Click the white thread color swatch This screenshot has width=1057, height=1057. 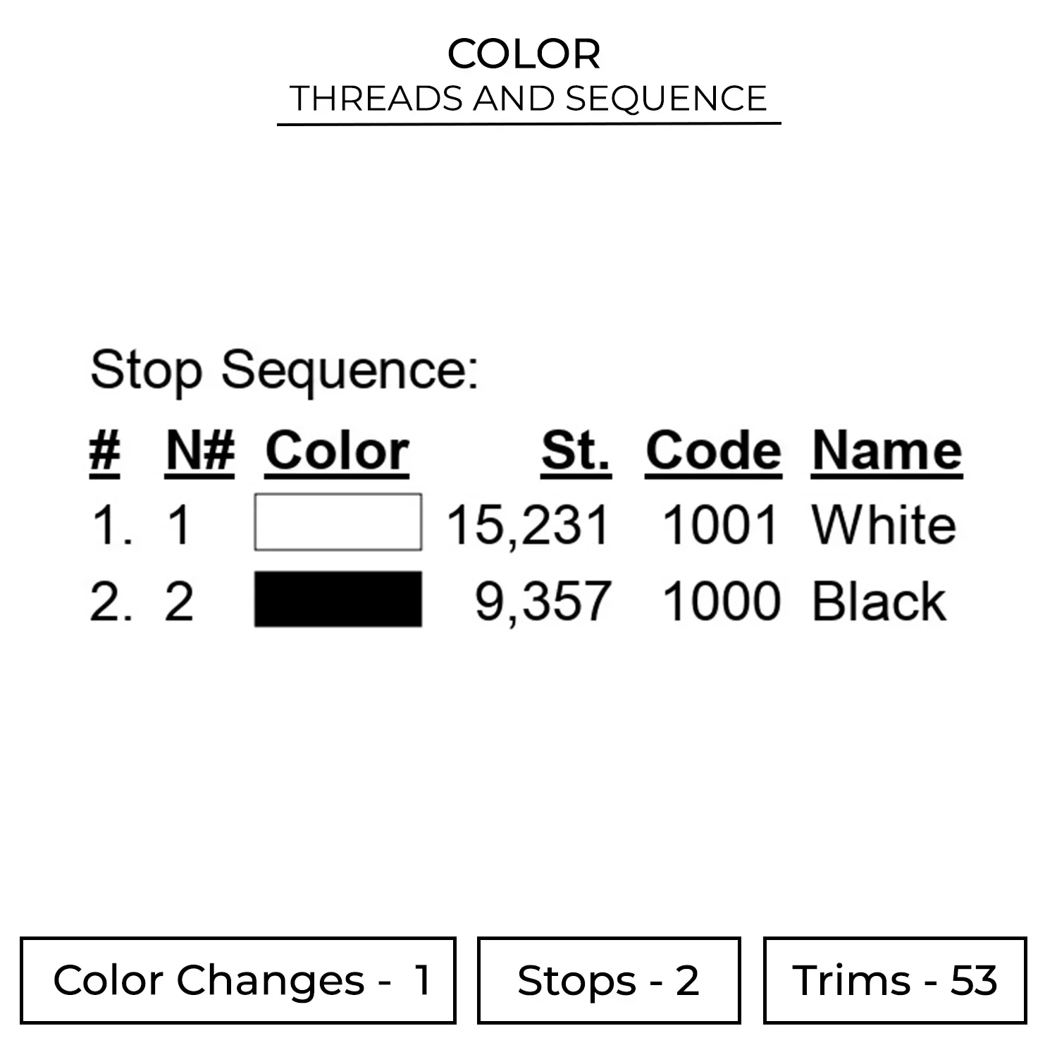[x=338, y=522]
